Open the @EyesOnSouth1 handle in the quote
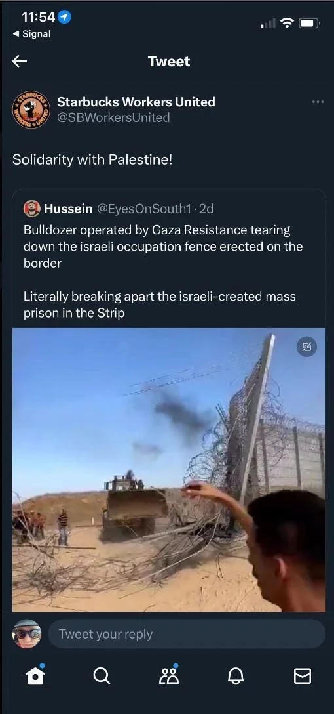 coord(143,209)
